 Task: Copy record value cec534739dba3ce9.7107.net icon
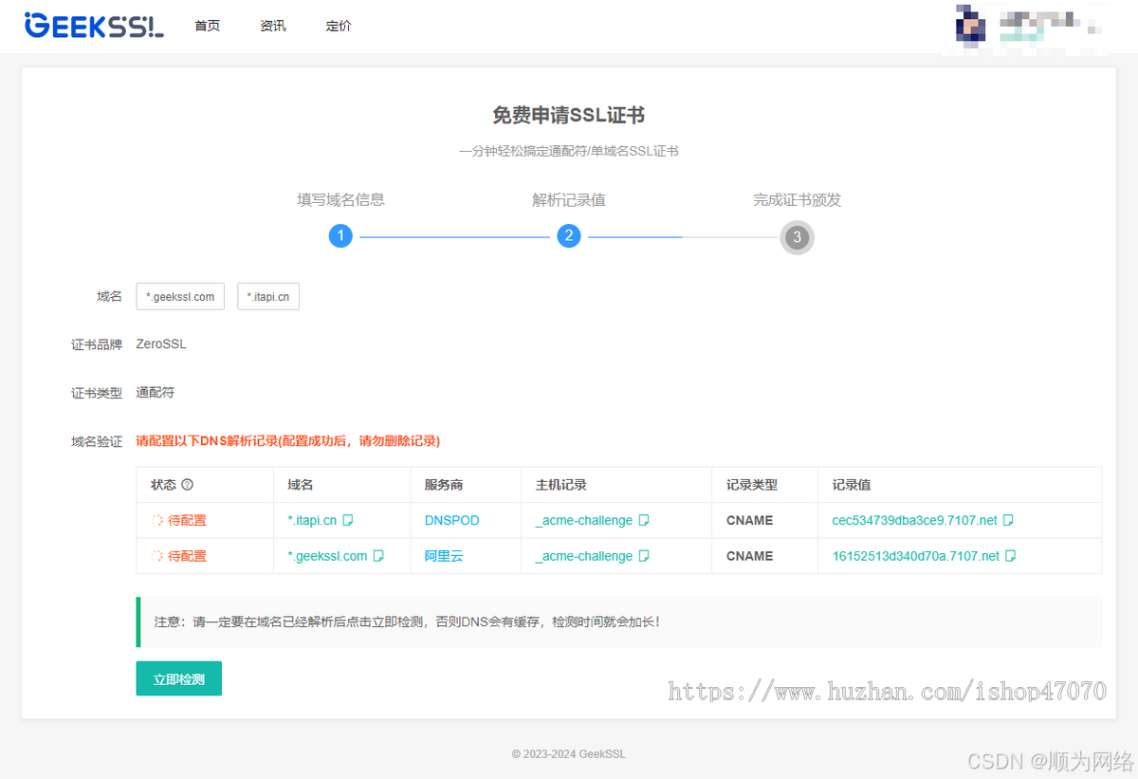tap(1009, 520)
